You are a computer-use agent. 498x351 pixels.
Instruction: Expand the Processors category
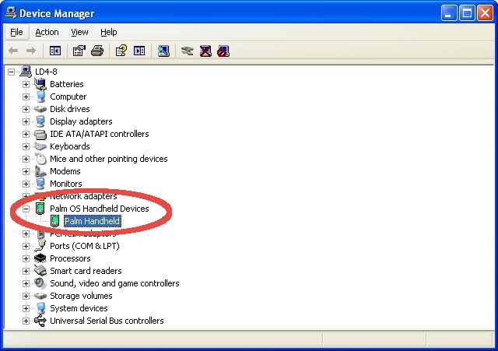click(x=26, y=258)
